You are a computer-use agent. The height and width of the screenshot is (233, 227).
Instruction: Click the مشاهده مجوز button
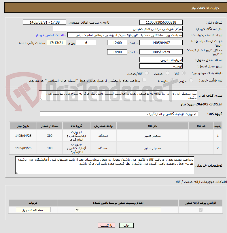click(33, 210)
